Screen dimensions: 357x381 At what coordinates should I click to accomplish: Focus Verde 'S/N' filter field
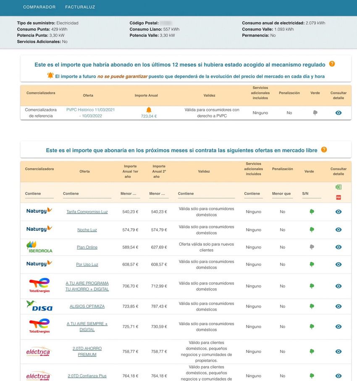[312, 194]
